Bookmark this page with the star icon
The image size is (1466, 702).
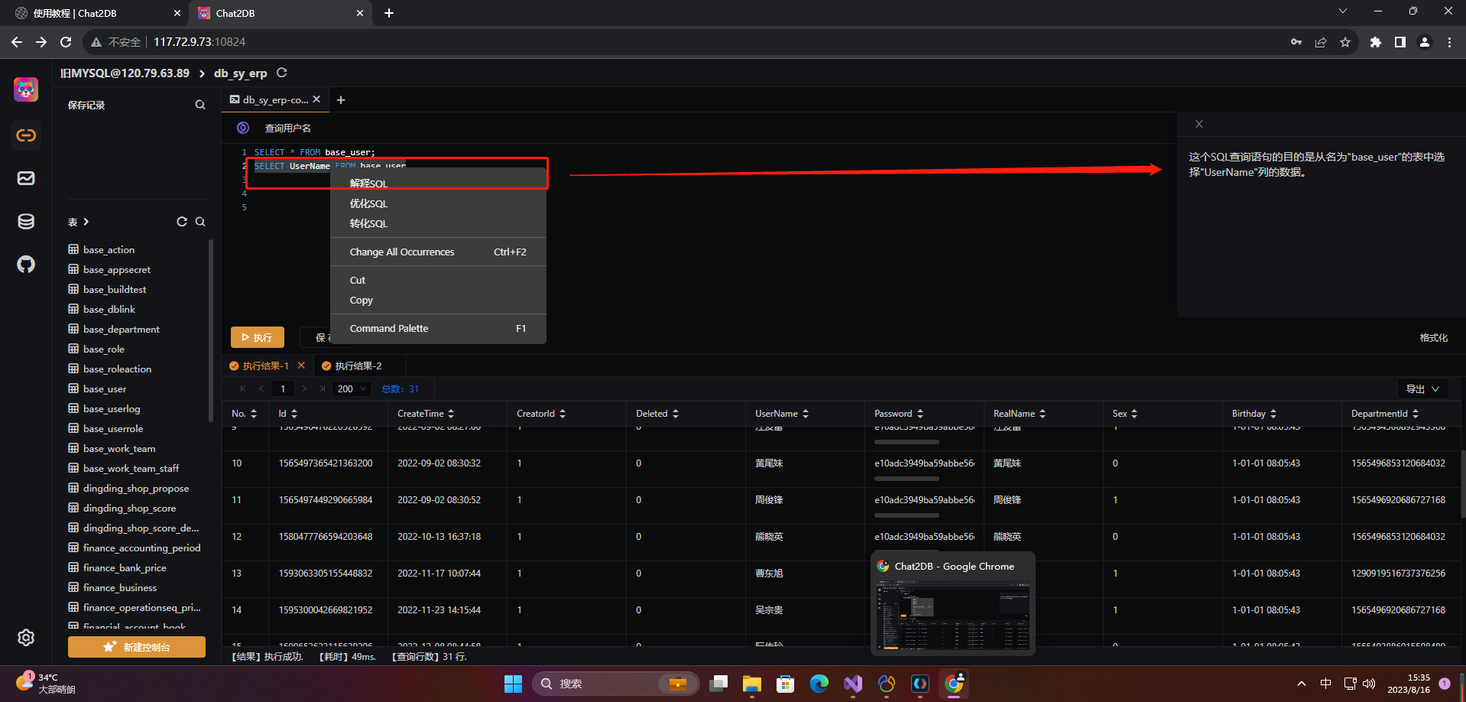click(1345, 42)
